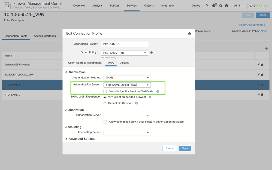Switch to Connection Profile tab
Image resolution: width=272 pixels, height=170 pixels.
[16, 36]
